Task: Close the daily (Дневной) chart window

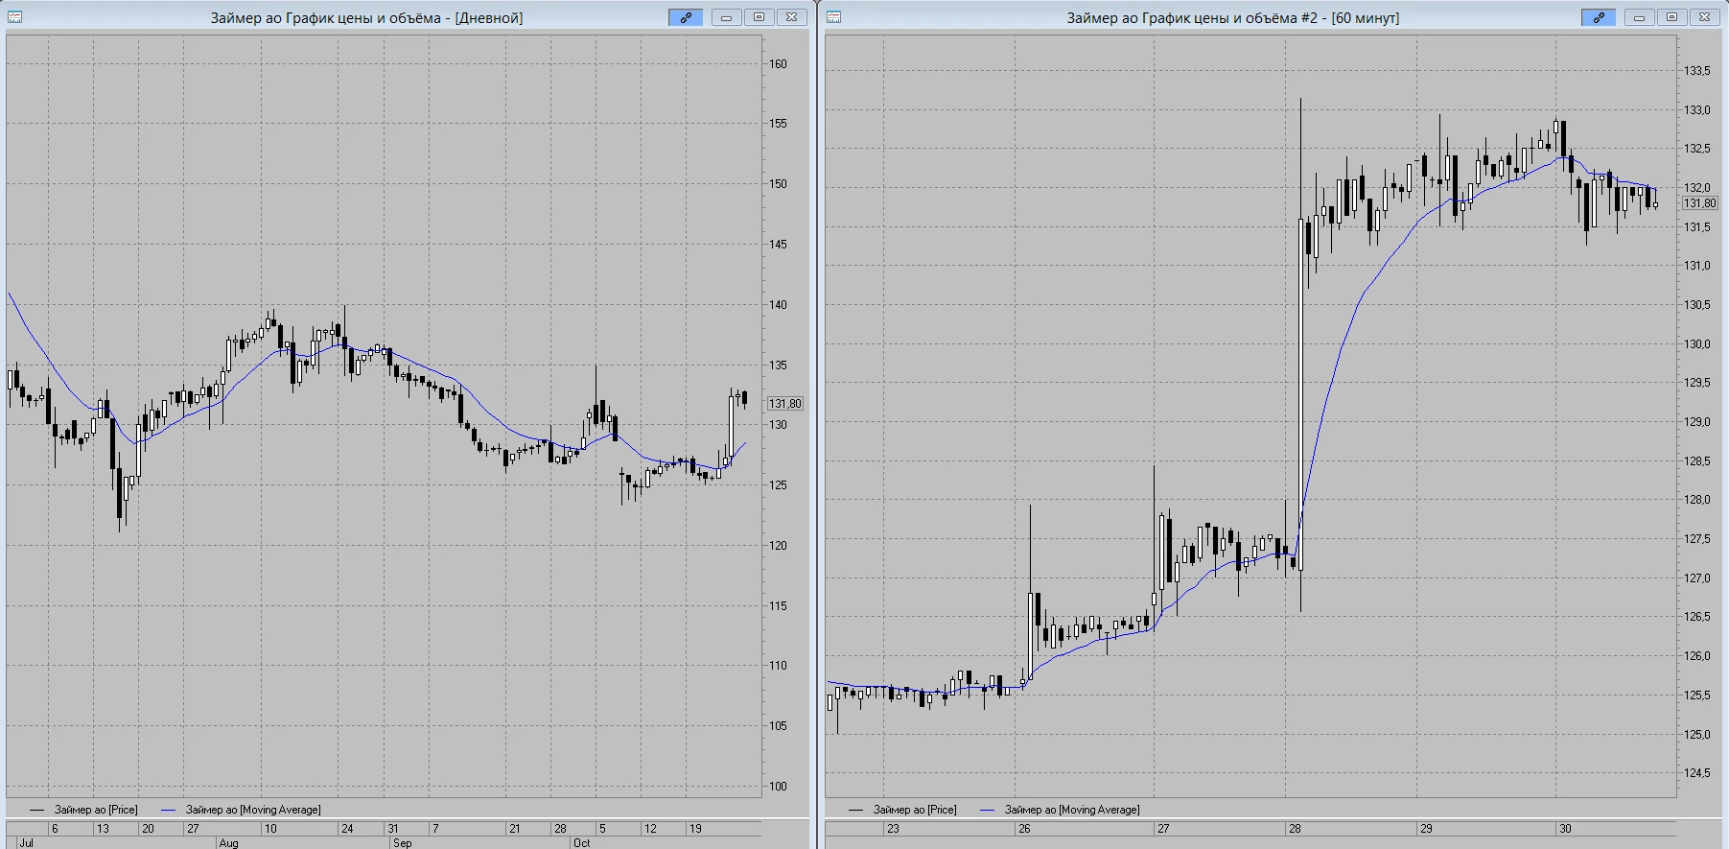Action: pos(791,17)
